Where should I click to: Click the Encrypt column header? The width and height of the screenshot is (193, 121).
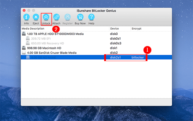tap(137, 28)
